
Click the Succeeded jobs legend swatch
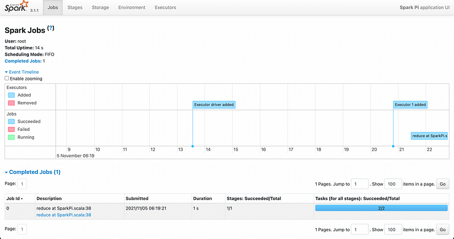click(12, 121)
